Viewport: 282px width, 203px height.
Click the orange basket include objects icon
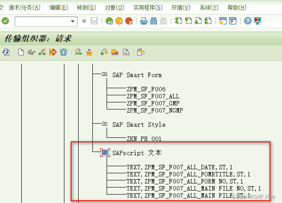point(89,52)
